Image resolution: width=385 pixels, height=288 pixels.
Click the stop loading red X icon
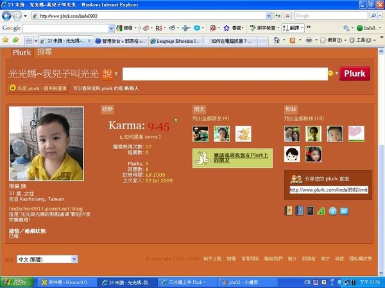coord(287,16)
